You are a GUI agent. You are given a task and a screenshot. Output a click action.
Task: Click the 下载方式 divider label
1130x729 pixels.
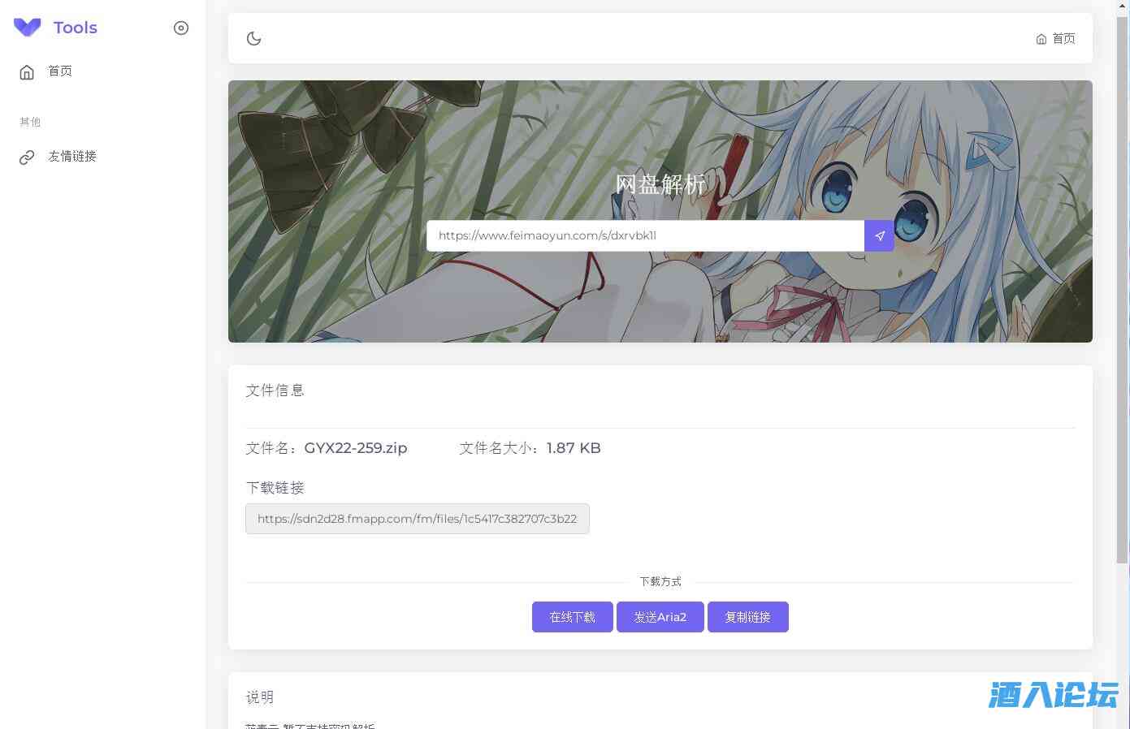pos(660,582)
